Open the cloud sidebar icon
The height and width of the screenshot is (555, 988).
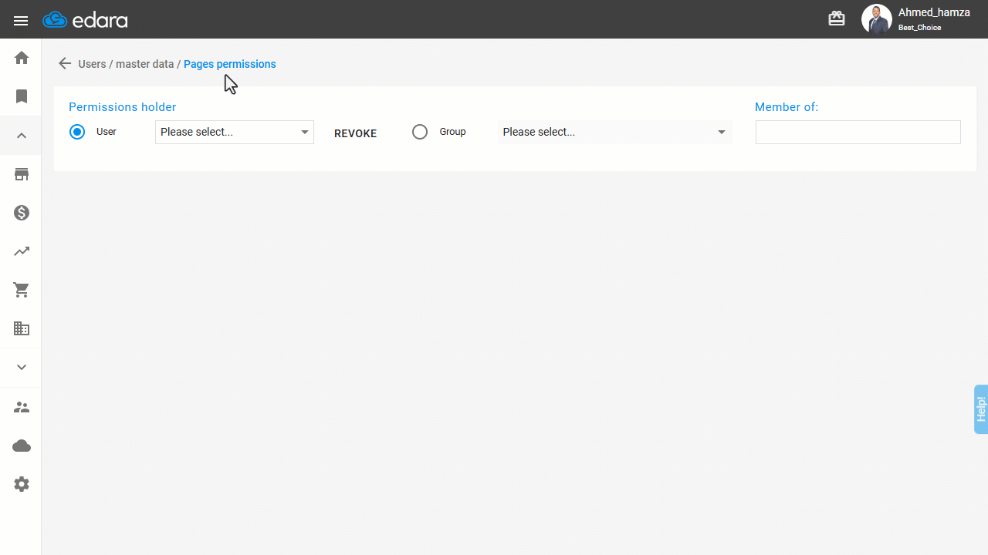(x=22, y=446)
